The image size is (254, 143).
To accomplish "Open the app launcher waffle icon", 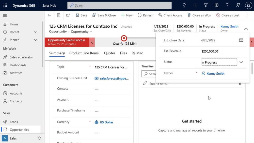I will click(5, 5).
